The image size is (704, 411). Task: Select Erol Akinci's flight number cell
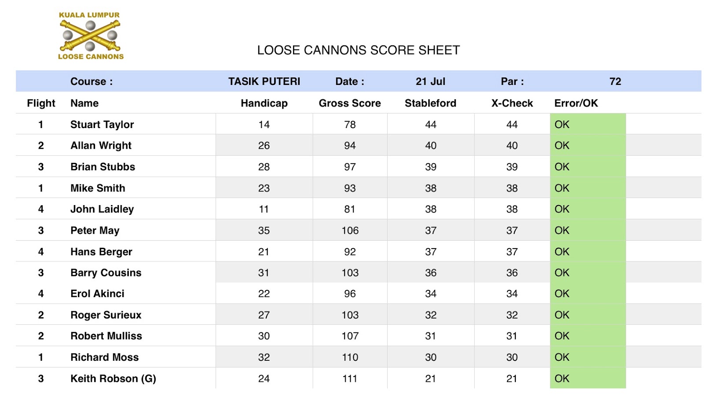[x=41, y=294]
